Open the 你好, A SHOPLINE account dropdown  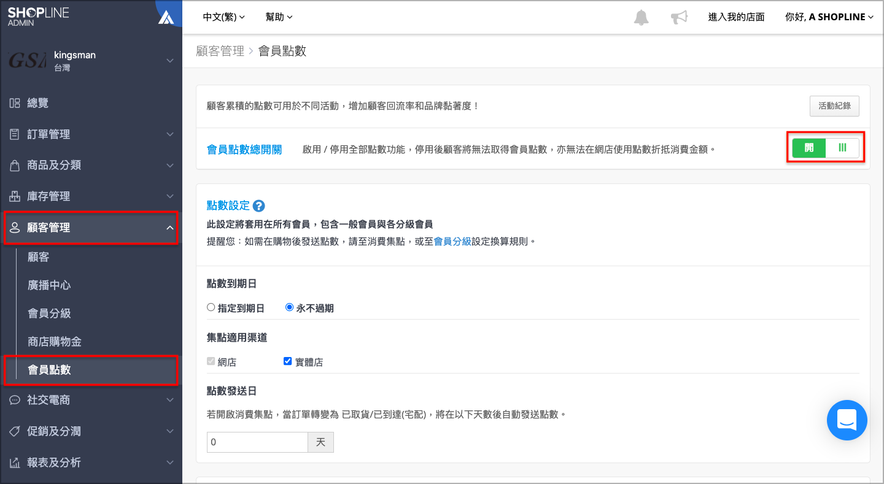pyautogui.click(x=829, y=17)
